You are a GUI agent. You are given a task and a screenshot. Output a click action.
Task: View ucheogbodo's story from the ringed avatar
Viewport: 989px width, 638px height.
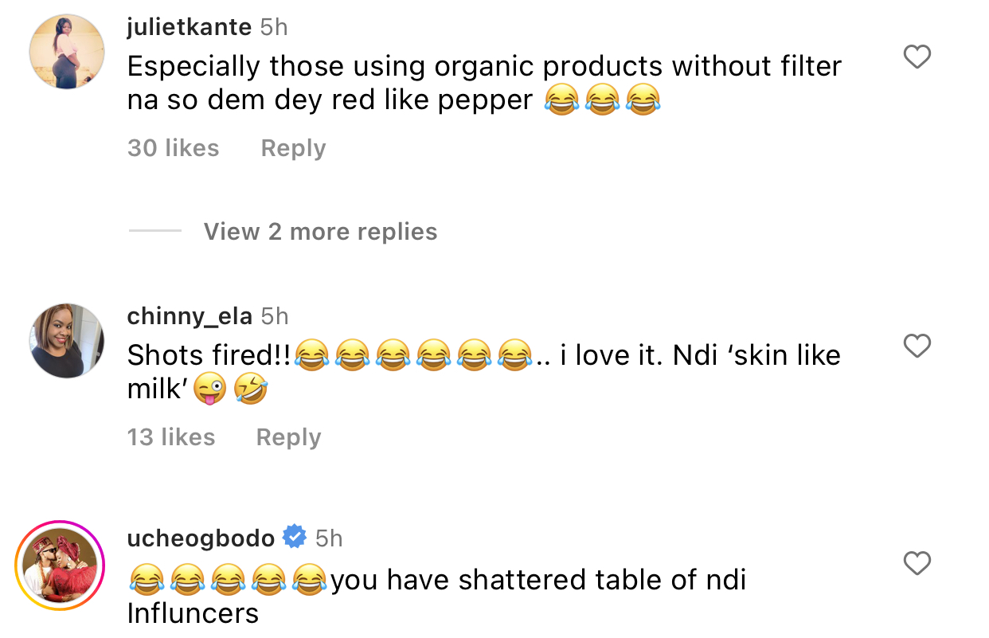point(60,566)
